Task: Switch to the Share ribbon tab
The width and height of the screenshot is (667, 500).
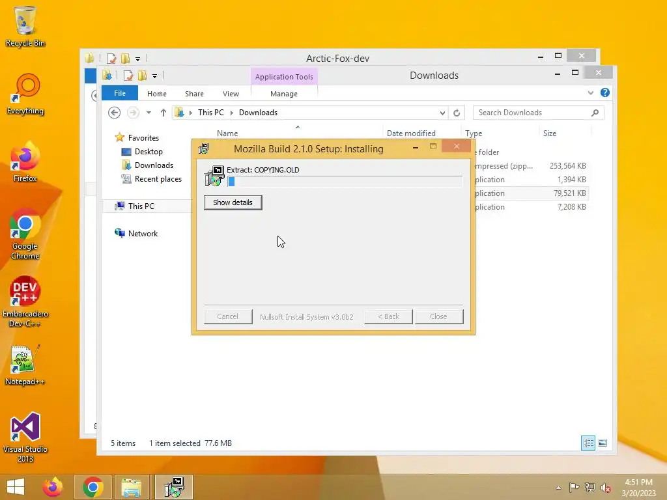Action: click(x=194, y=94)
